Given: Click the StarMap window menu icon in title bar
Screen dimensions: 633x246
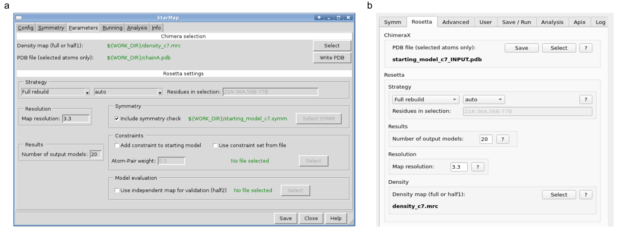Looking at the screenshot, I should click(x=19, y=18).
